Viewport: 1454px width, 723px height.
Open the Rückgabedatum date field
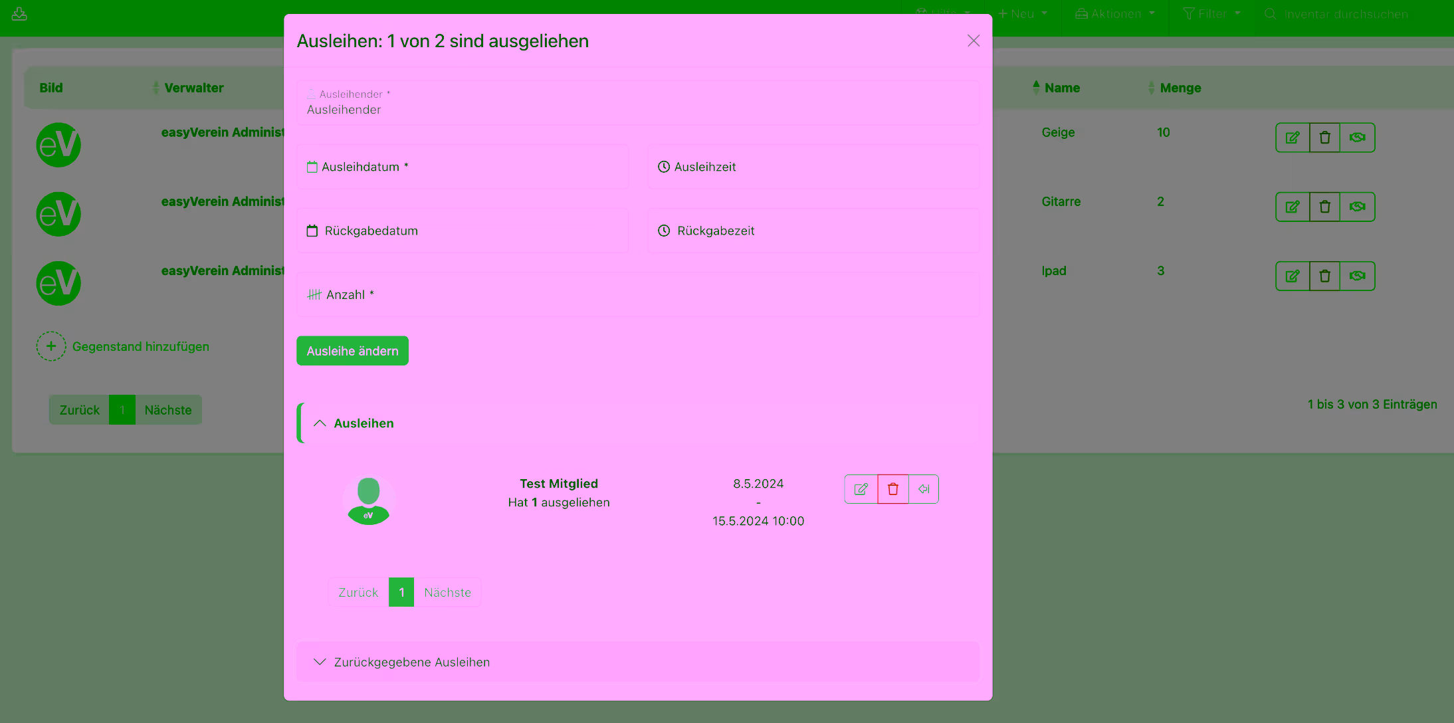(x=463, y=231)
